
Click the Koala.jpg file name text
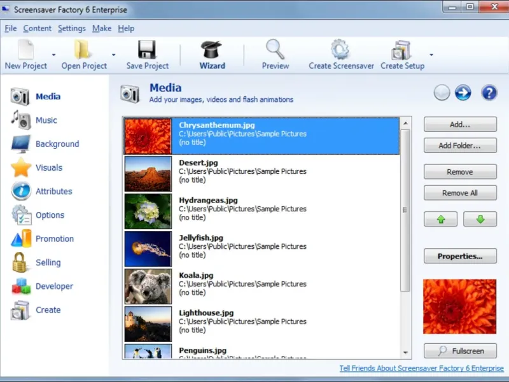[x=196, y=276]
